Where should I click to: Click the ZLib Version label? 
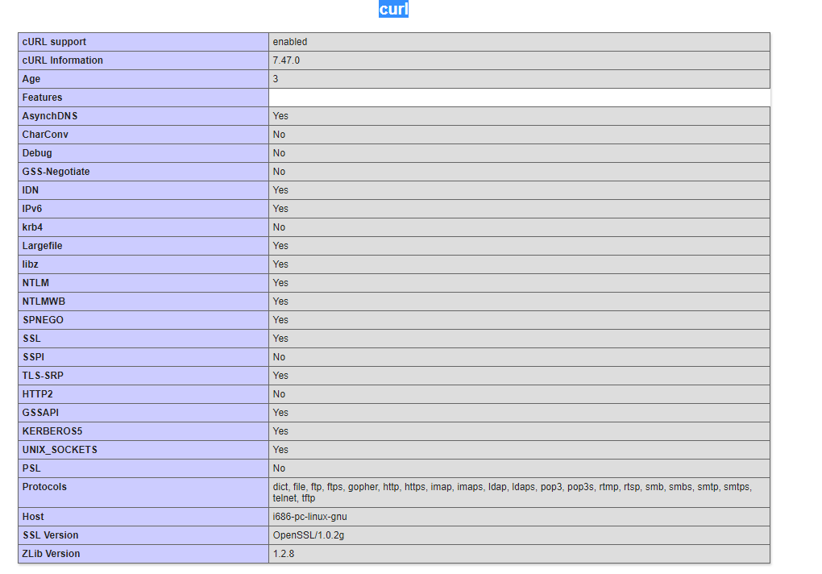coord(51,554)
